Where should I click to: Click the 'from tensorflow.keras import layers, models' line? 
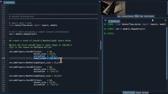pos(33,25)
